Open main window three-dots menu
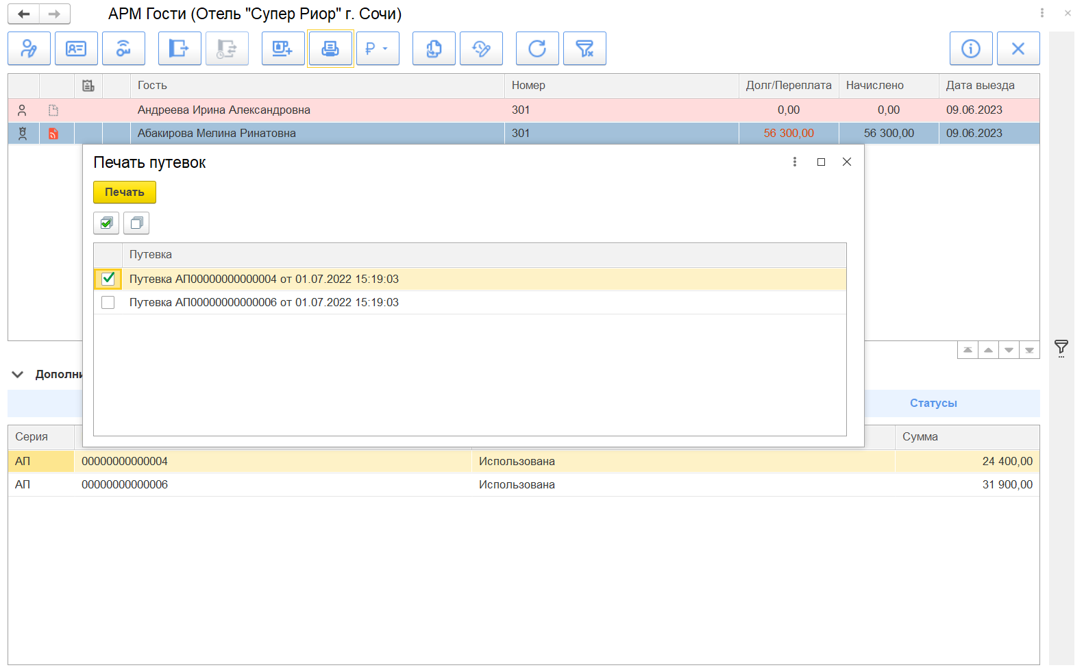Image resolution: width=1084 pixels, height=672 pixels. point(1042,13)
